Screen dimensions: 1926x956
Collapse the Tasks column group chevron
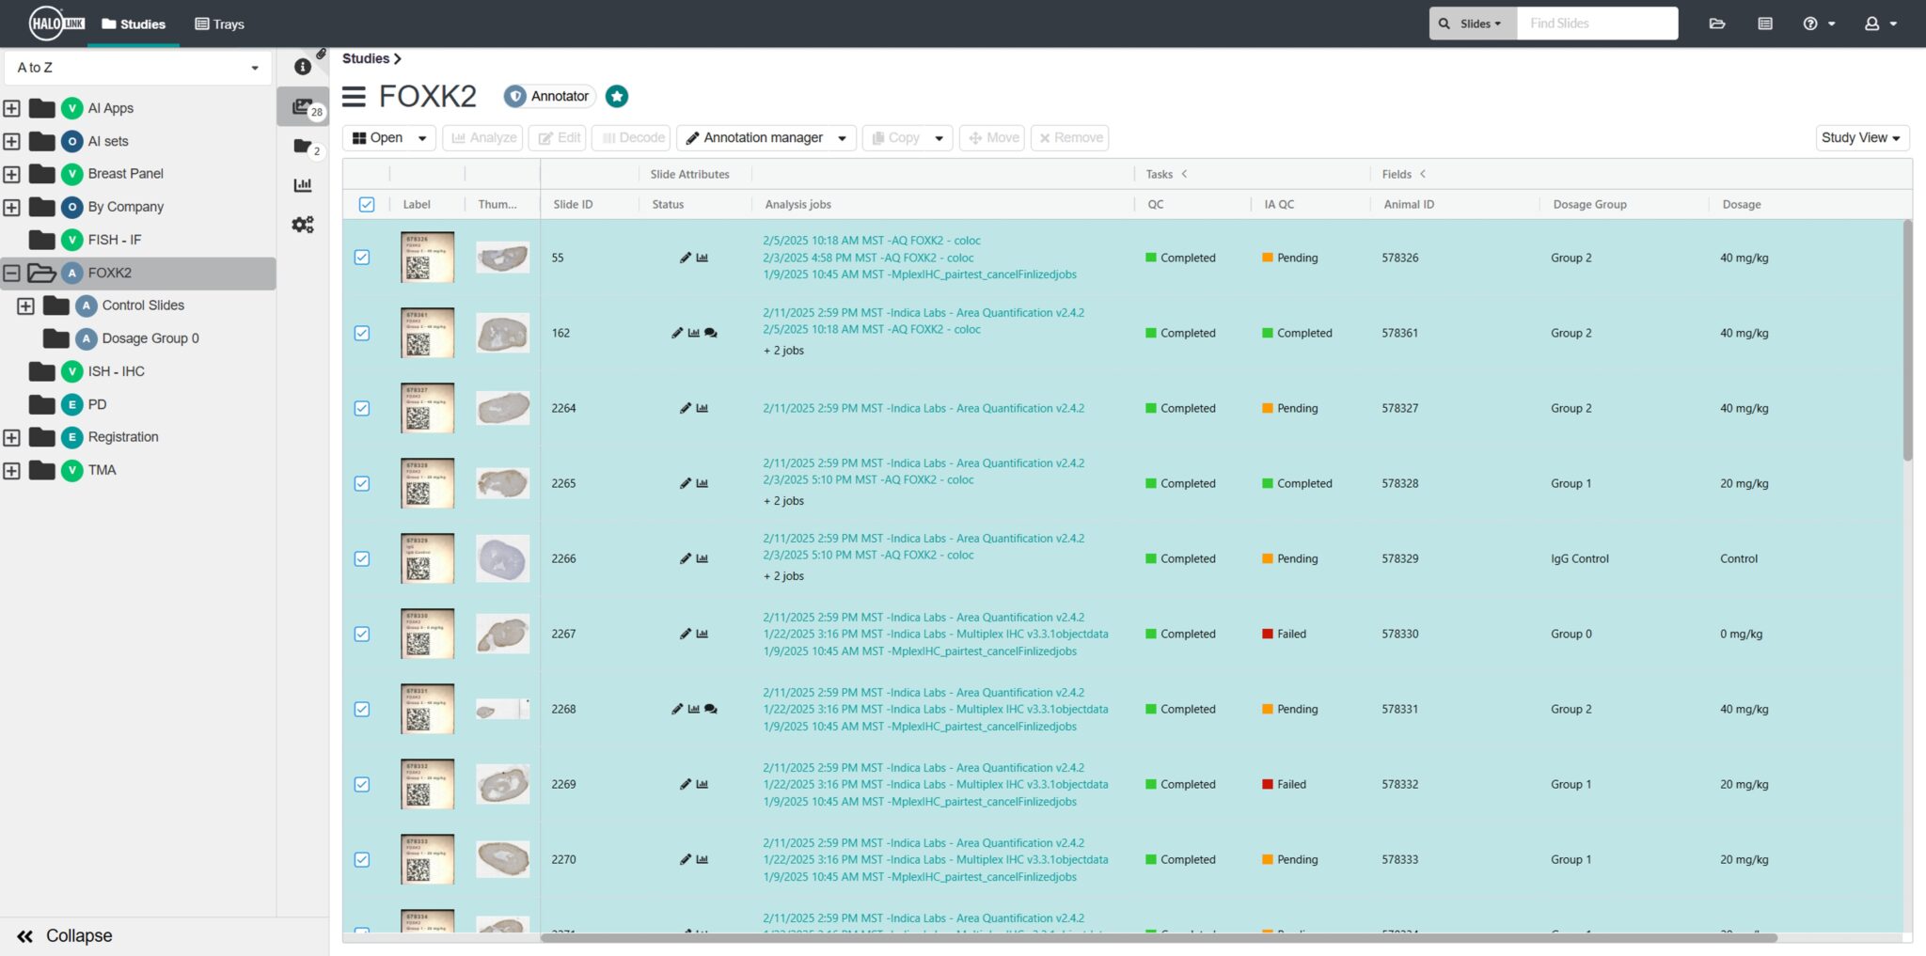(x=1184, y=174)
